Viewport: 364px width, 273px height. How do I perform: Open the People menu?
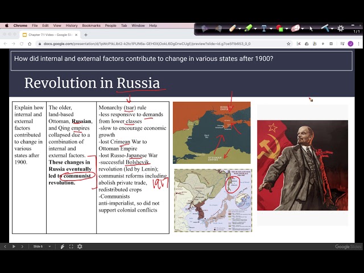pyautogui.click(x=110, y=26)
